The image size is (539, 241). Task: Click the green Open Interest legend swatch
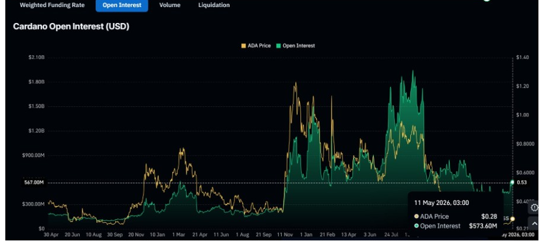(279, 45)
